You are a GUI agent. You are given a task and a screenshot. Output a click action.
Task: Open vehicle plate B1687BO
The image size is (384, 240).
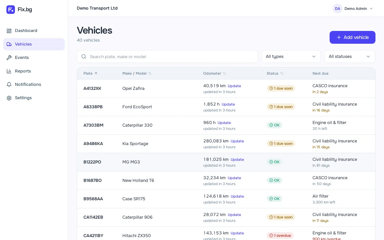pos(93,181)
